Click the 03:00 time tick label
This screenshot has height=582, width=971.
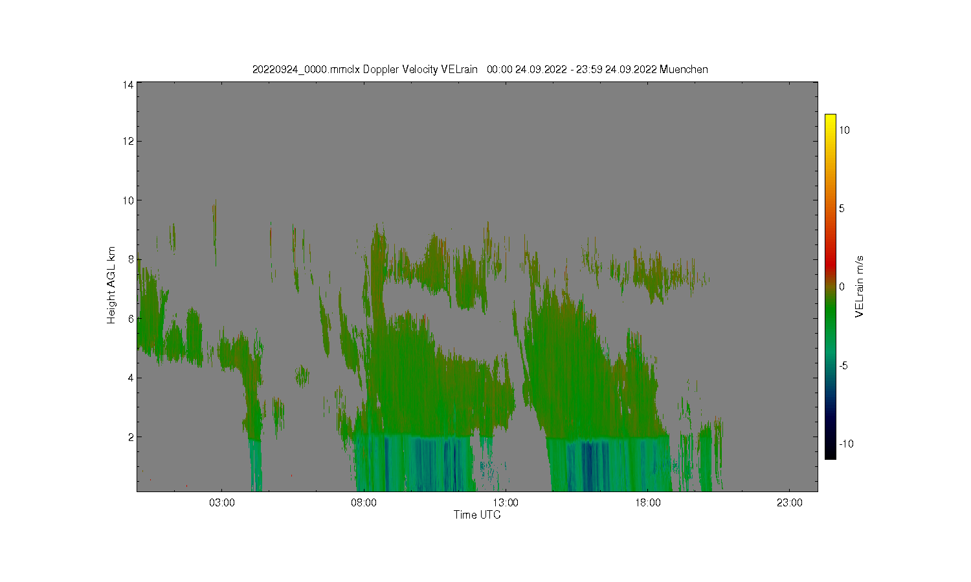[x=222, y=503]
